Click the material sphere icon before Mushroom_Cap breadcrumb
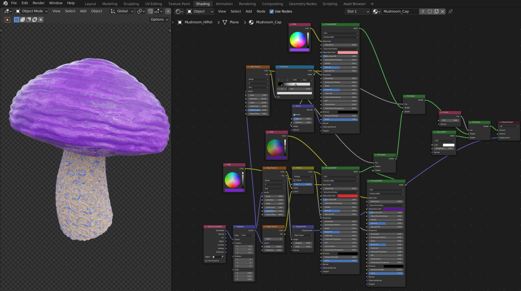 pyautogui.click(x=251, y=22)
